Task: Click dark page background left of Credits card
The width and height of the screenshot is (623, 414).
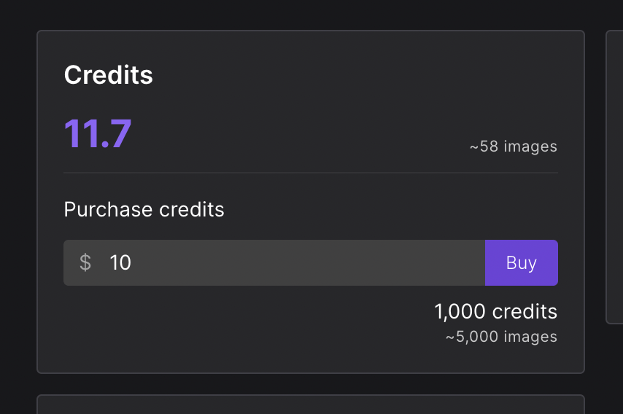Action: 18,204
